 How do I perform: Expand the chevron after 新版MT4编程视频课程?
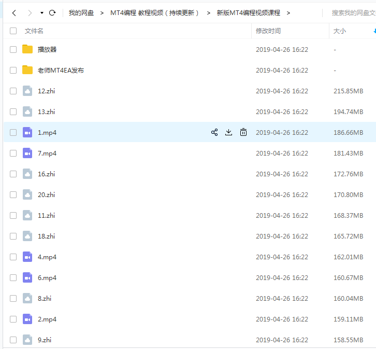tap(288, 13)
